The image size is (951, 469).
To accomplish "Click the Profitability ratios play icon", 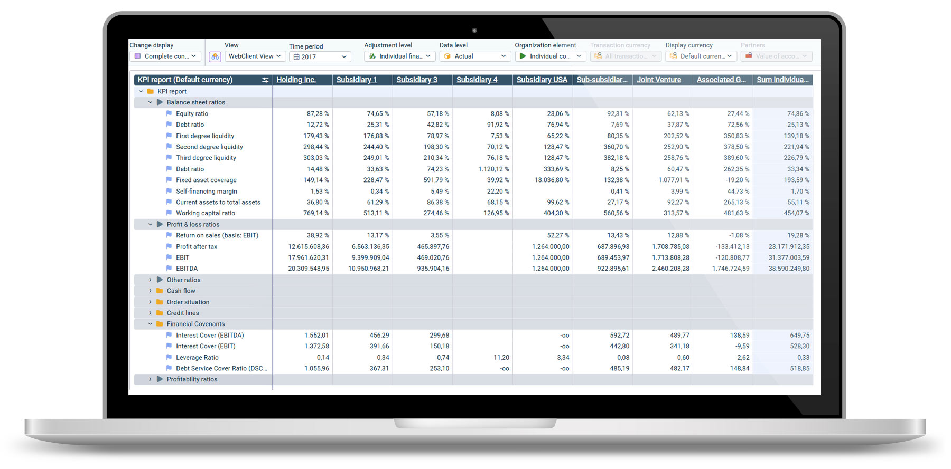I will click(x=160, y=379).
